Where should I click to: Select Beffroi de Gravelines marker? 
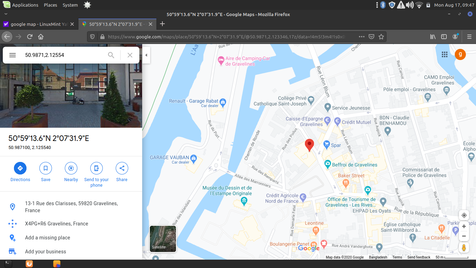328,163
